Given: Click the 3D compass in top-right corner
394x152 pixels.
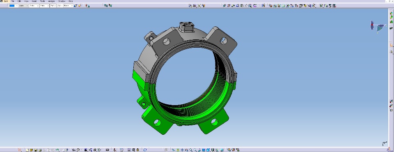Looking at the screenshot, I should 377,26.
